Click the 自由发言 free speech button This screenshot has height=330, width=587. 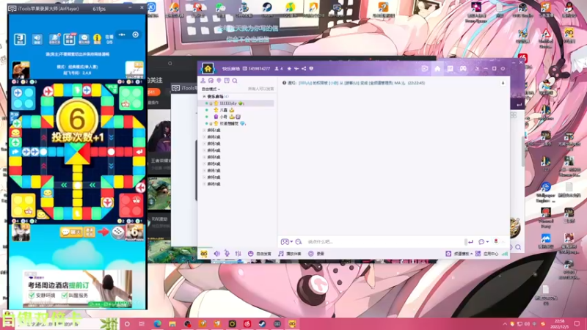click(260, 254)
